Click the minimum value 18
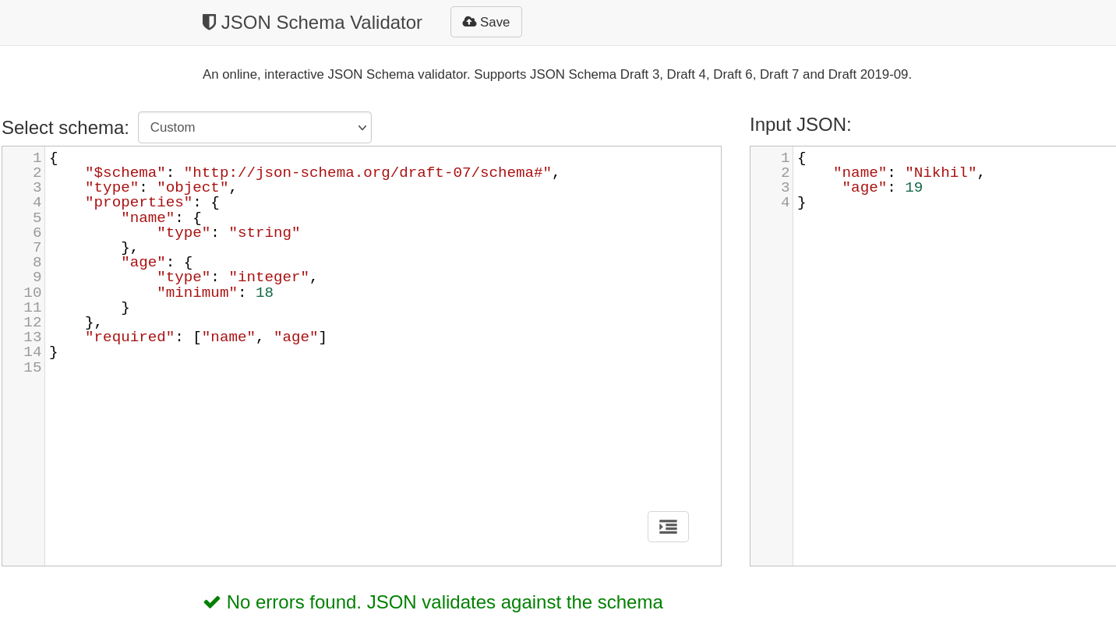 (264, 293)
